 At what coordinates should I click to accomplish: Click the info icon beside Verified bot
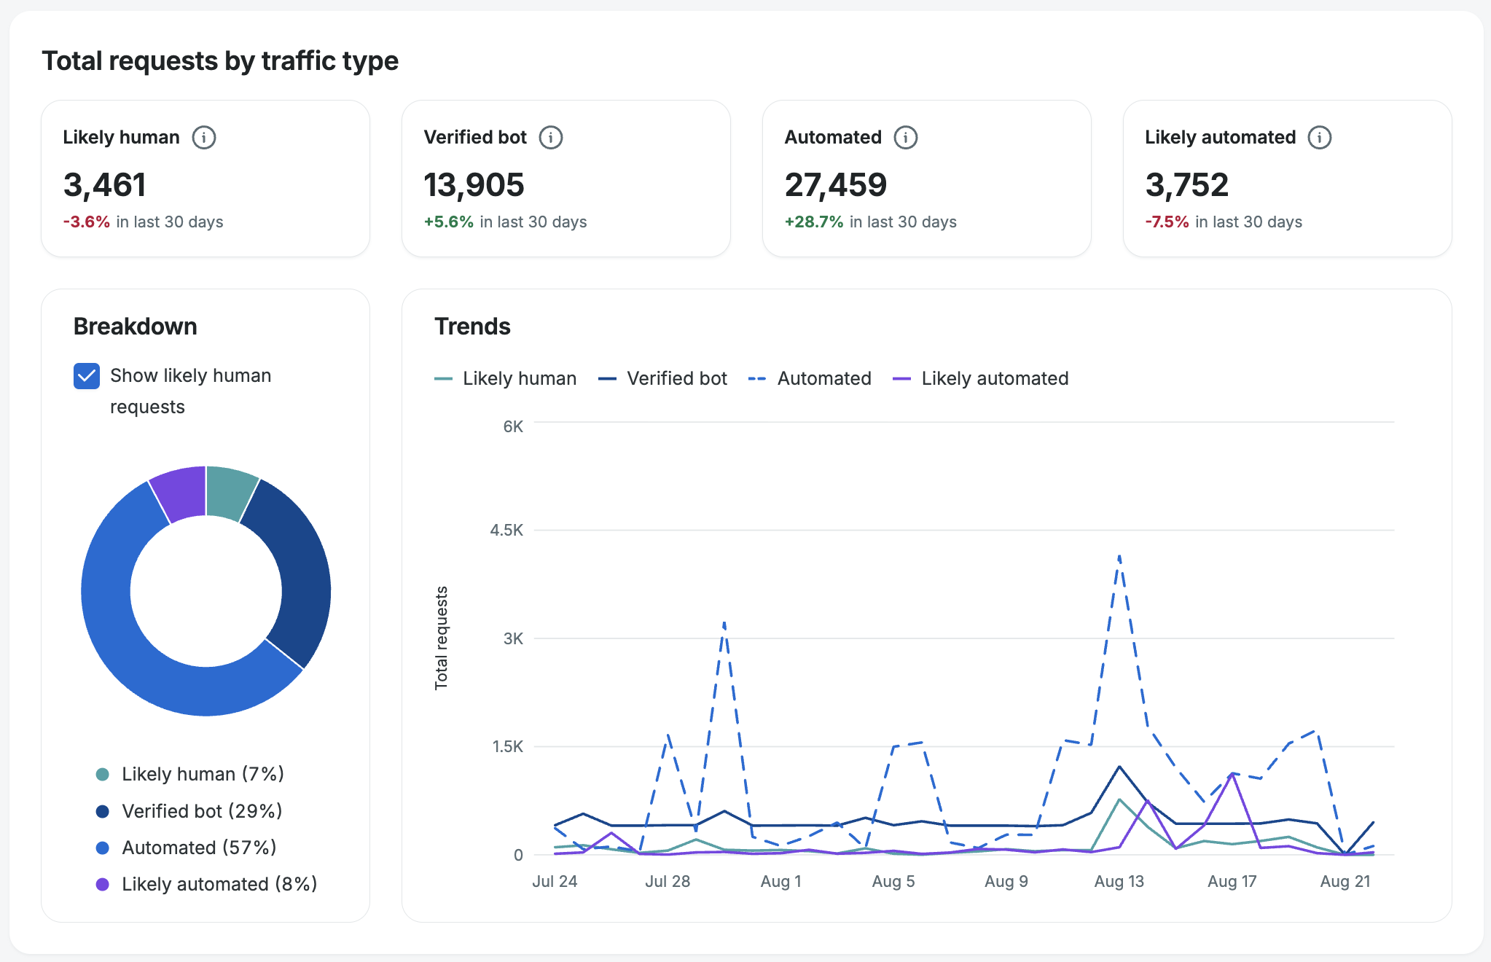(x=551, y=137)
